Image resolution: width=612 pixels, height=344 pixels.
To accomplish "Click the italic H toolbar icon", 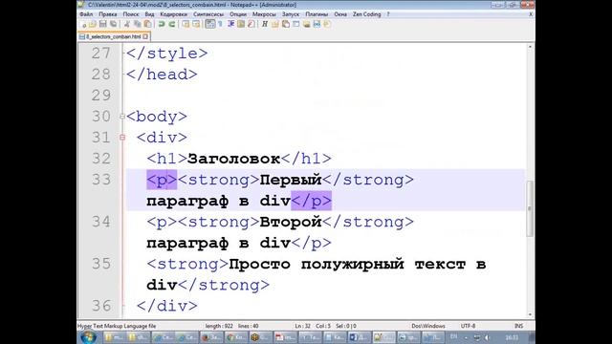I will pos(265,24).
